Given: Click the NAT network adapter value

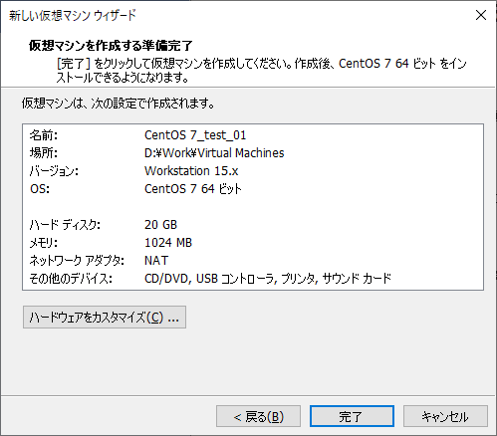Looking at the screenshot, I should click(156, 261).
